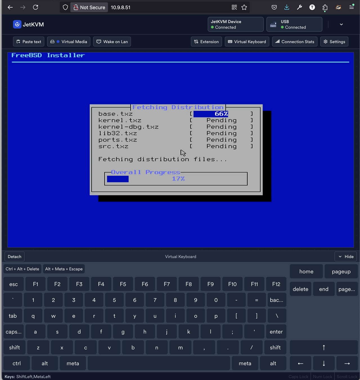This screenshot has width=360, height=380.
Task: Toggle the caps lock key
Action: click(13, 332)
